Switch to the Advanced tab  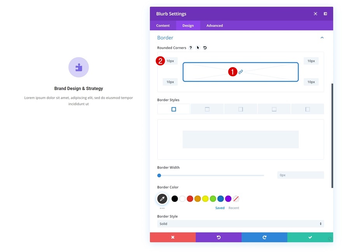215,26
